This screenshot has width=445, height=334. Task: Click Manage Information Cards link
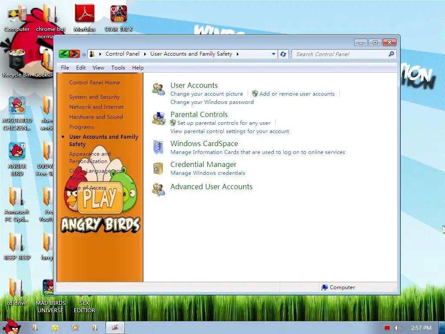[257, 152]
